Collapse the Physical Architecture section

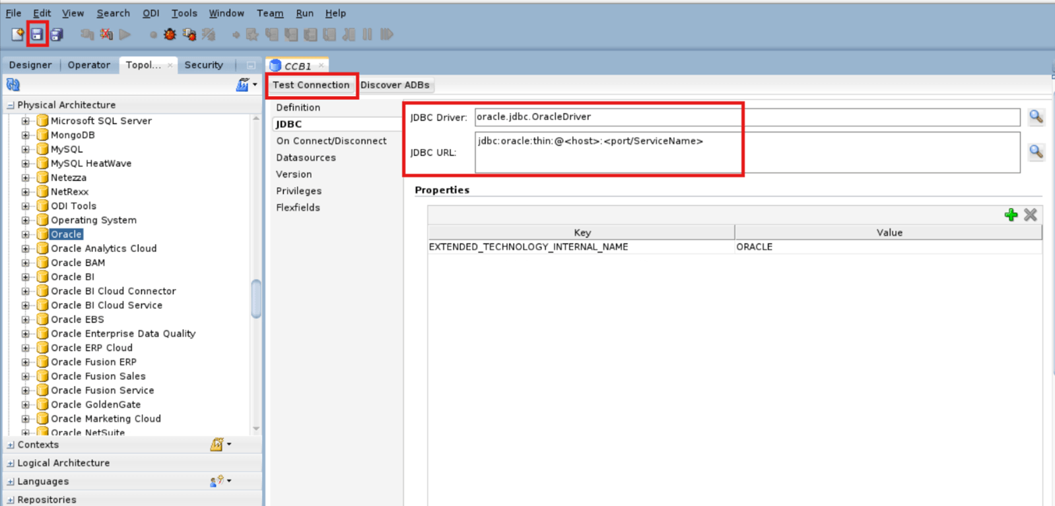pos(11,105)
